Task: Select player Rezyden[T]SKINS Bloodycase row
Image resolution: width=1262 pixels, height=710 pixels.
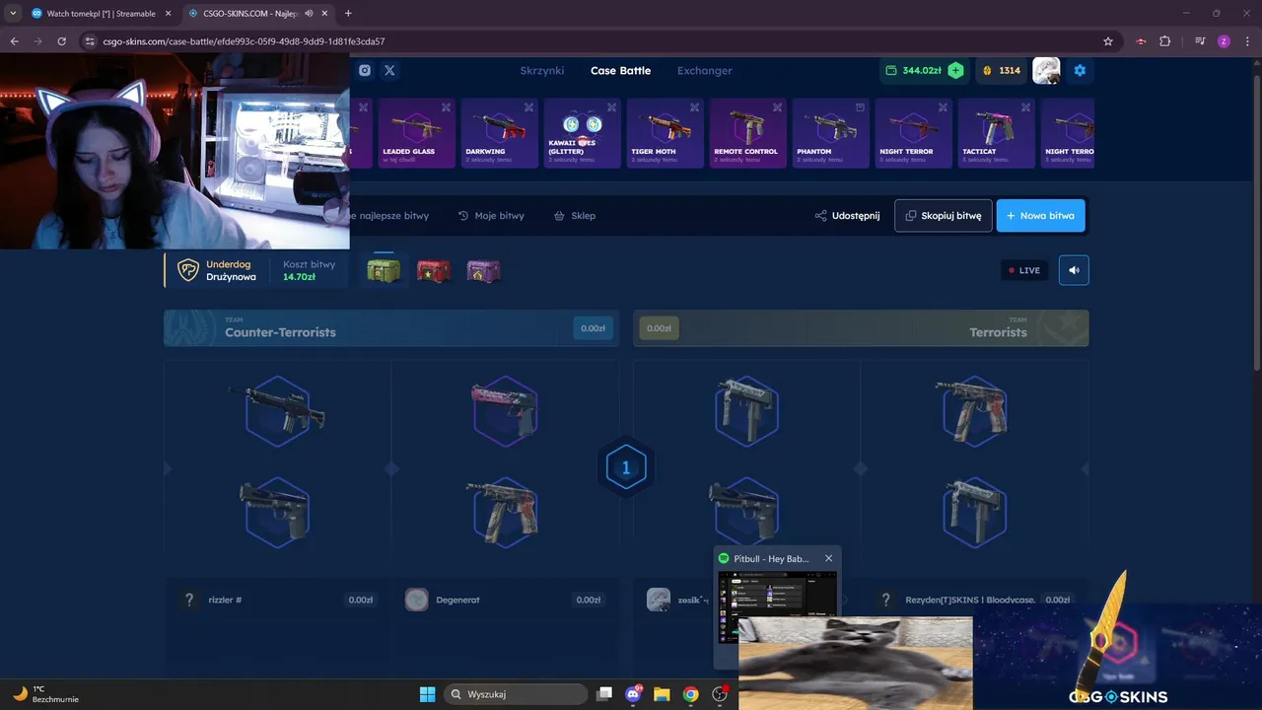Action: [x=974, y=600]
